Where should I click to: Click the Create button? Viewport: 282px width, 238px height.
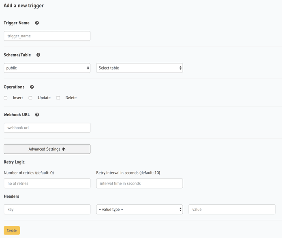click(x=12, y=230)
